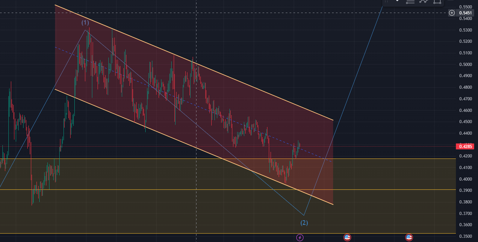Select the polyline path tool in the floating toolbar
Screen dimensions: 478x242
tap(424, 2)
